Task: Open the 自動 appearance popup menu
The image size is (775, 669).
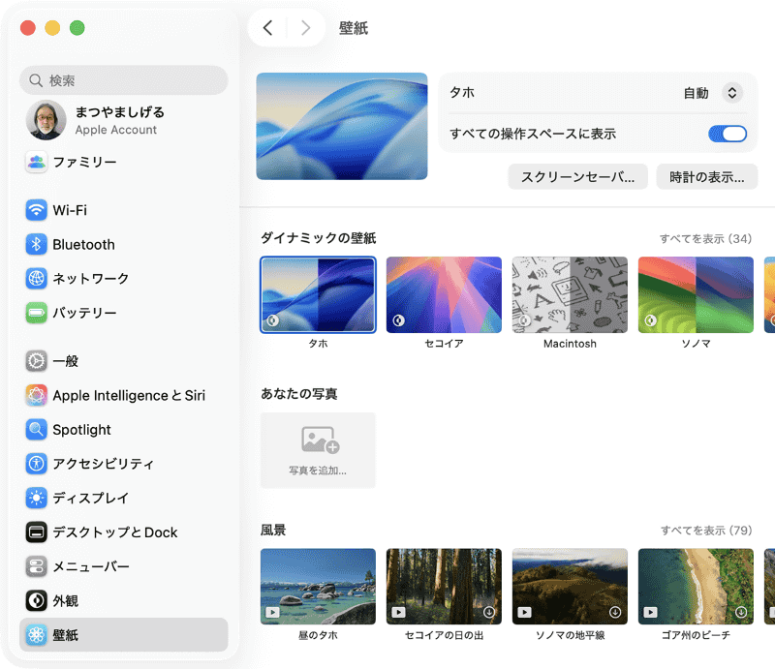Action: click(x=732, y=93)
